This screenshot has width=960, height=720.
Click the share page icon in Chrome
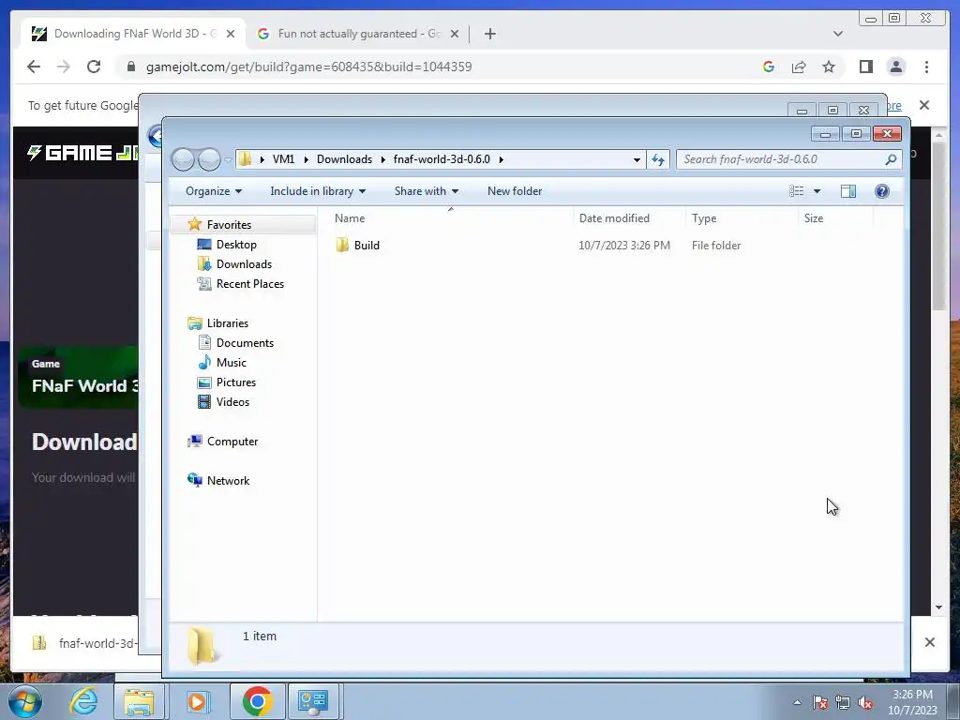click(799, 67)
